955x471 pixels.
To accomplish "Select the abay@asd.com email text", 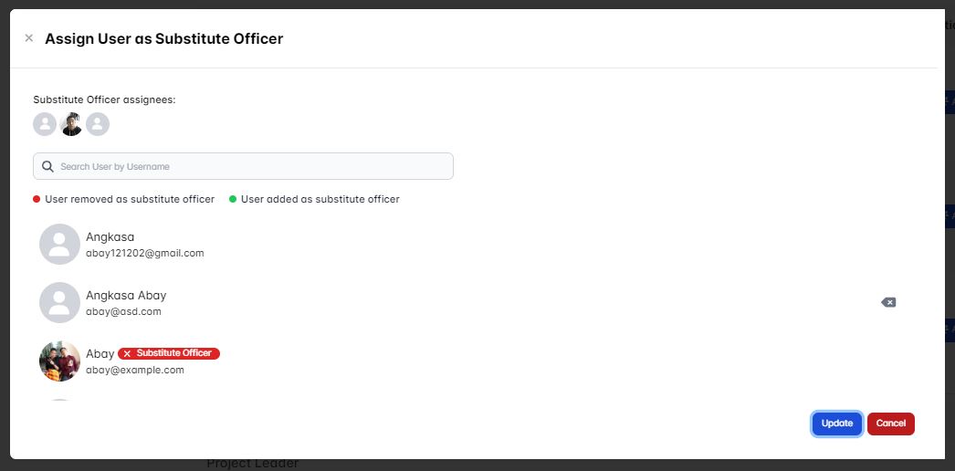I will click(x=123, y=311).
